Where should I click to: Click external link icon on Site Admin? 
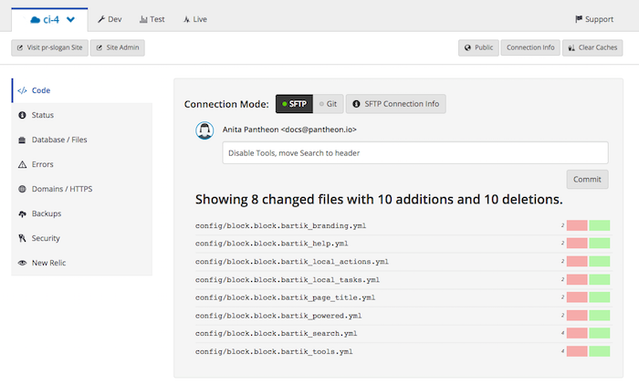[x=99, y=47]
